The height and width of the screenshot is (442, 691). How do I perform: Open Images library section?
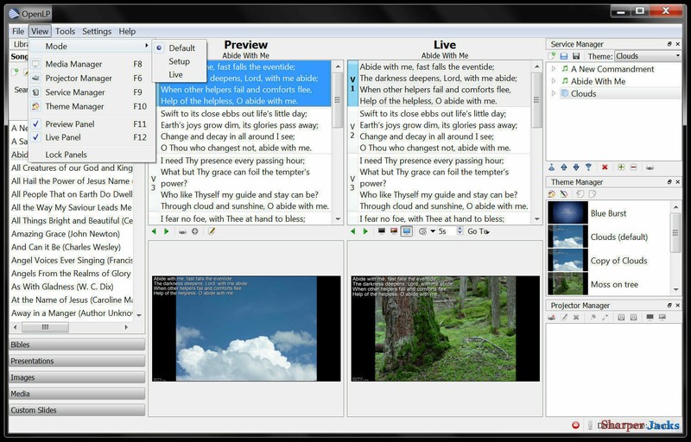pyautogui.click(x=77, y=377)
